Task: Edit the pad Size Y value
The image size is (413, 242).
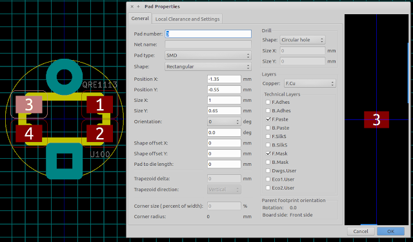Action: point(224,110)
